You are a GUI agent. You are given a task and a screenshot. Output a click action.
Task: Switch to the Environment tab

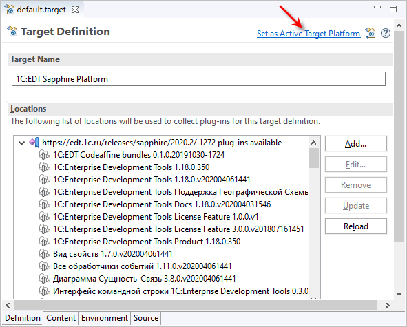105,318
